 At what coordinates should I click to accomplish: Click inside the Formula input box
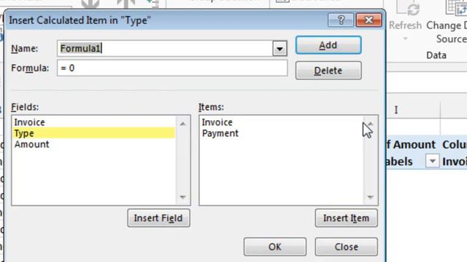[172, 68]
